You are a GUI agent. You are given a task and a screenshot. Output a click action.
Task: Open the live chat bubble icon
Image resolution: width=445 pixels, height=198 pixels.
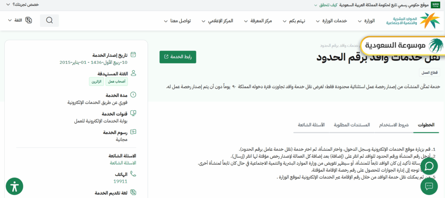pyautogui.click(x=429, y=166)
